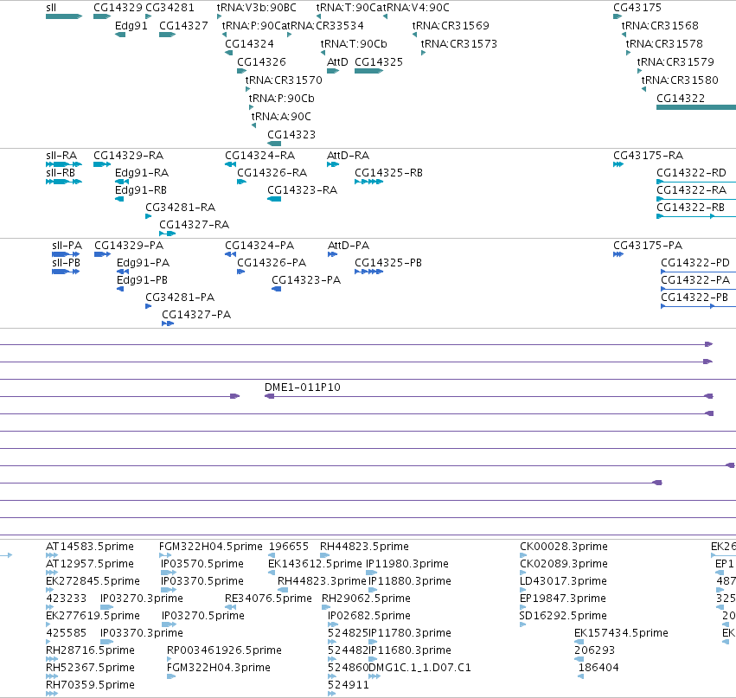
Task: Click the tRNA:V3b:90BC label
Action: pos(256,8)
